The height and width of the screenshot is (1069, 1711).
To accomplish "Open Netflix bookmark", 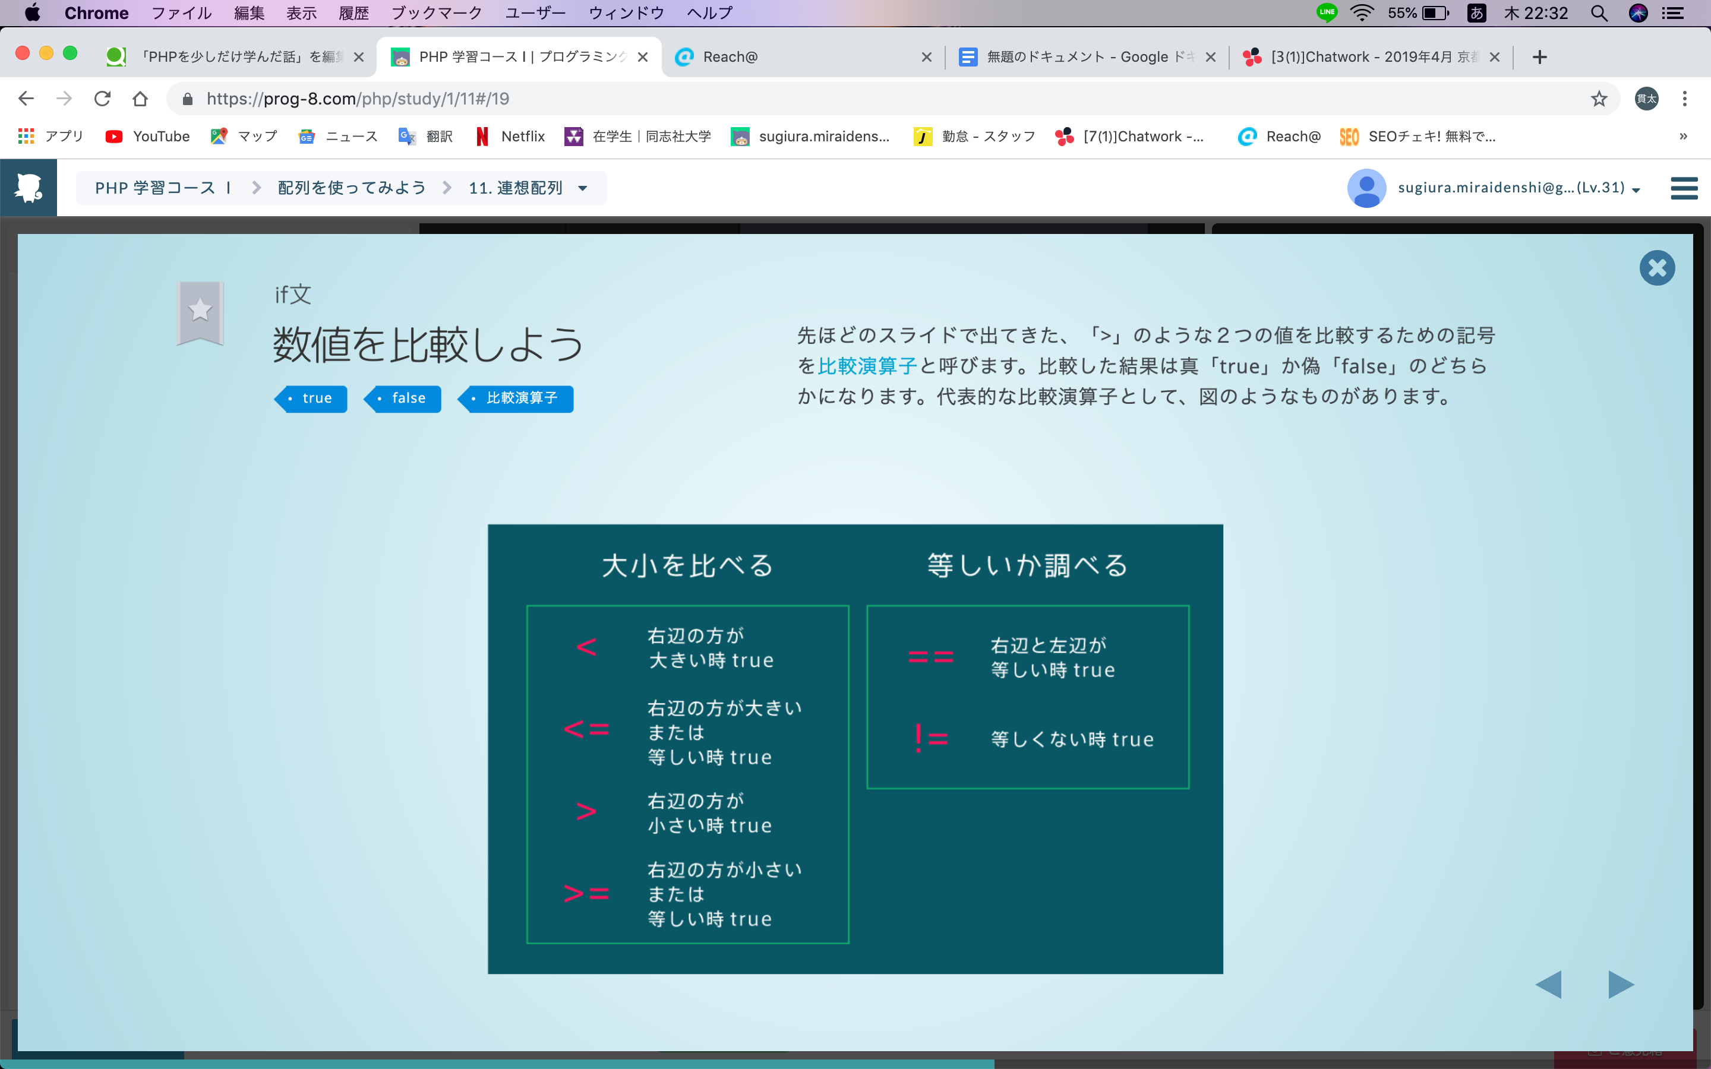I will (x=510, y=137).
